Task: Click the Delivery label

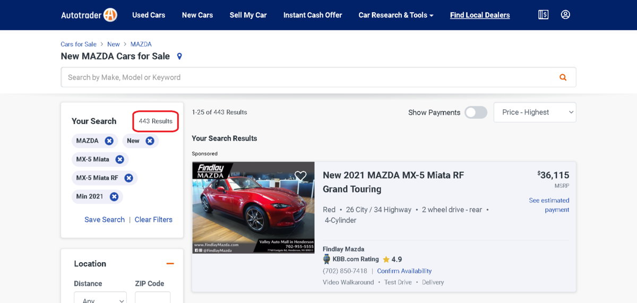Action: point(433,282)
